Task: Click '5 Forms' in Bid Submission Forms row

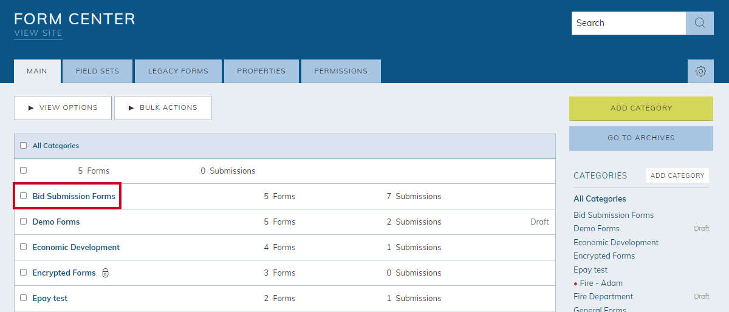Action: (279, 196)
